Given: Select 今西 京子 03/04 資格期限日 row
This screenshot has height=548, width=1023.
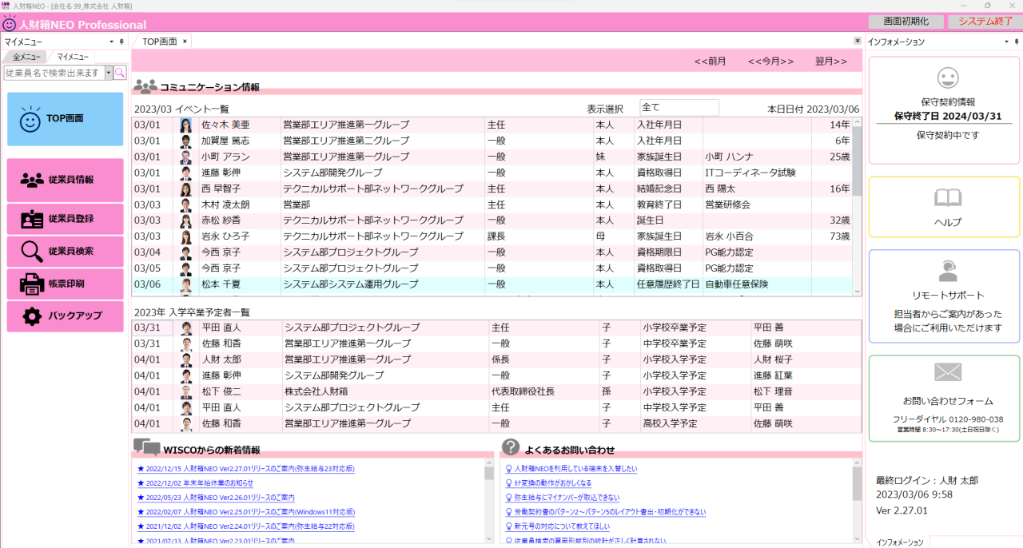Looking at the screenshot, I should click(492, 252).
